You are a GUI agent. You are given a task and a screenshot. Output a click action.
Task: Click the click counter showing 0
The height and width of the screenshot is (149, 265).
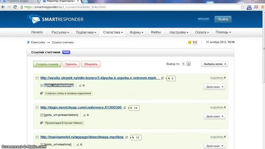click(171, 78)
